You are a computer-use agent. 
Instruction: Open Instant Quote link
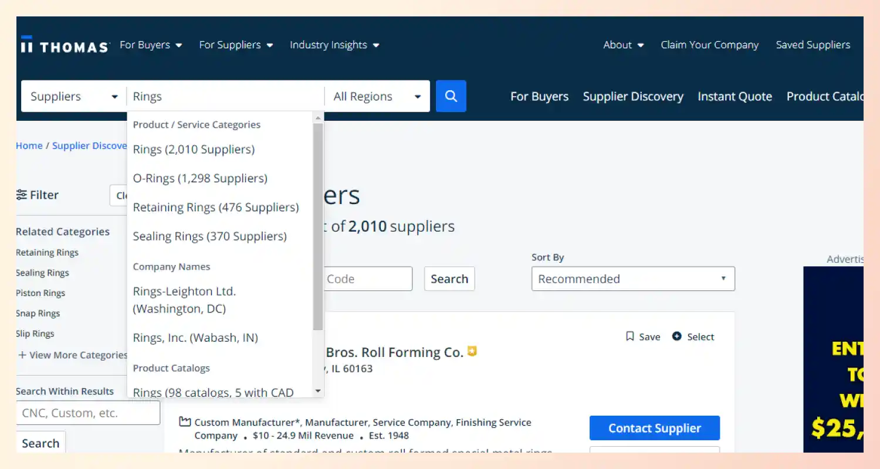[735, 96]
